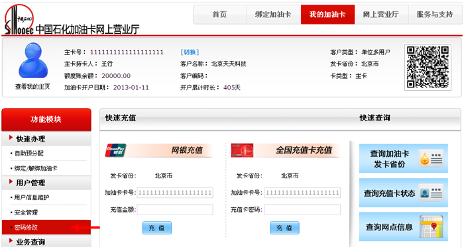The width and height of the screenshot is (464, 247).
Task: Click the ID card status icon
Action: pos(431,193)
